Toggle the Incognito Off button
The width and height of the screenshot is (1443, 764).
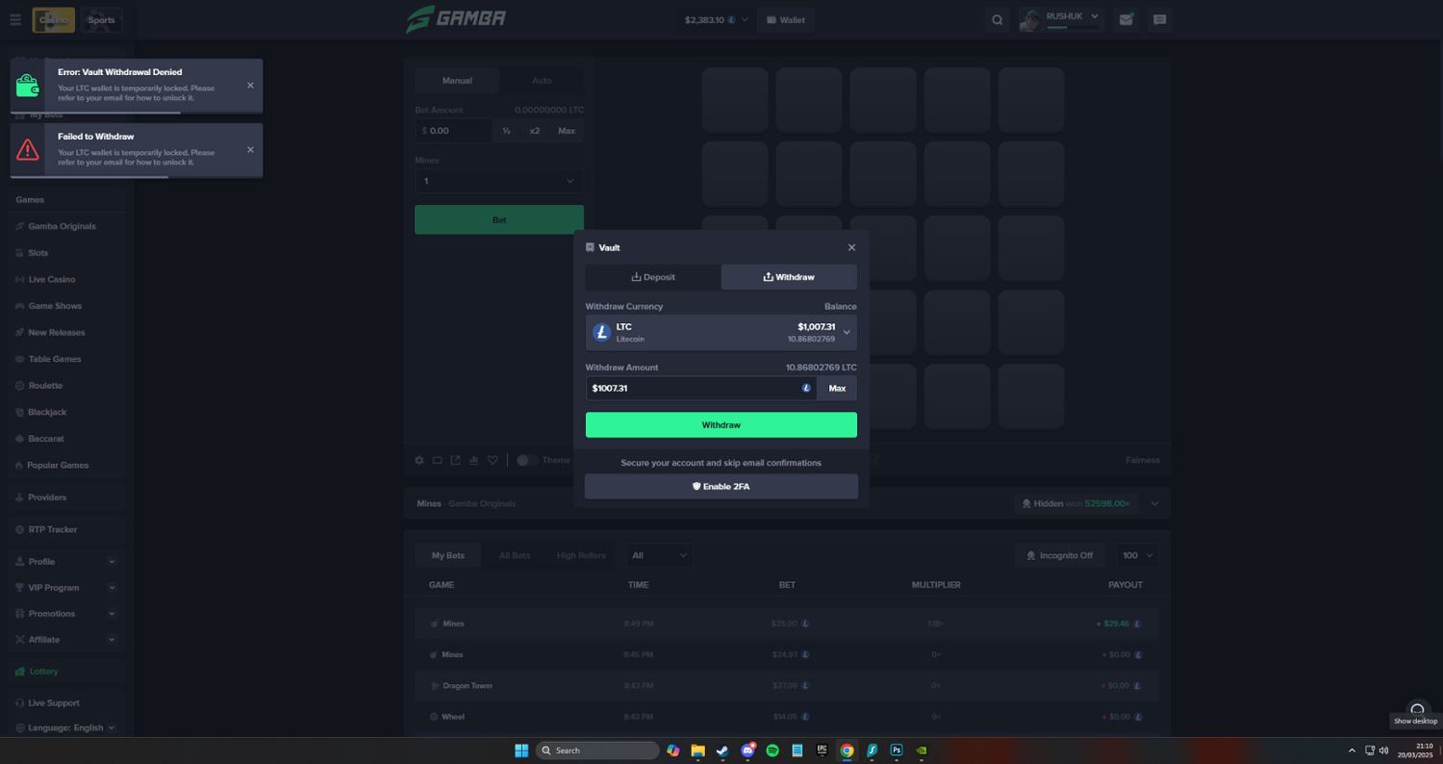[1058, 555]
